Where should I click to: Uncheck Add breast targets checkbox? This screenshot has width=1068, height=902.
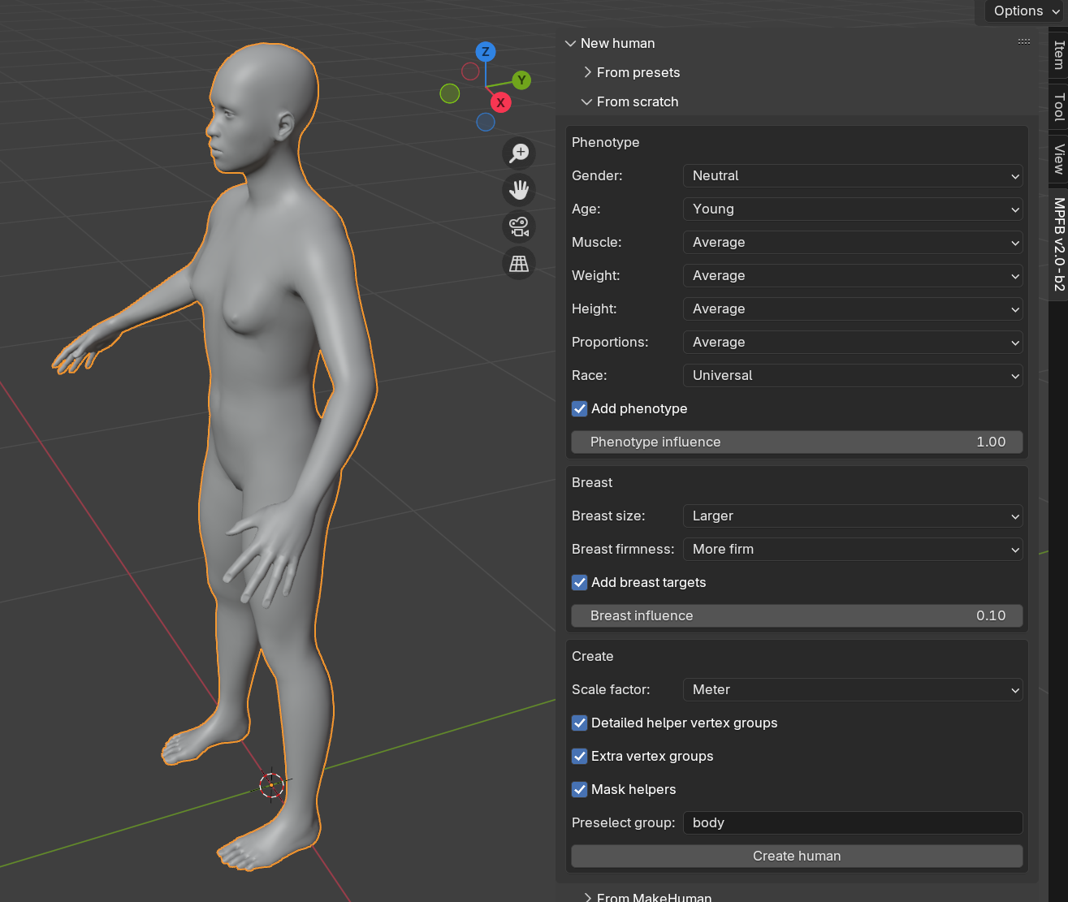579,582
